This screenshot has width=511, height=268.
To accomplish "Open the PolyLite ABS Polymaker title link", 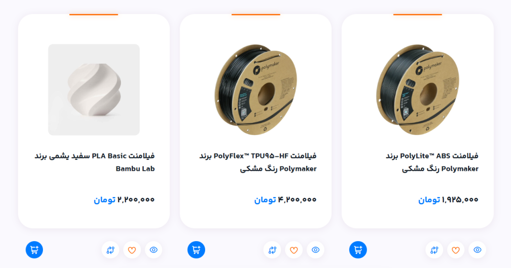I will click(432, 162).
